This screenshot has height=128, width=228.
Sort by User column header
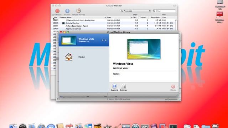pos(118,17)
